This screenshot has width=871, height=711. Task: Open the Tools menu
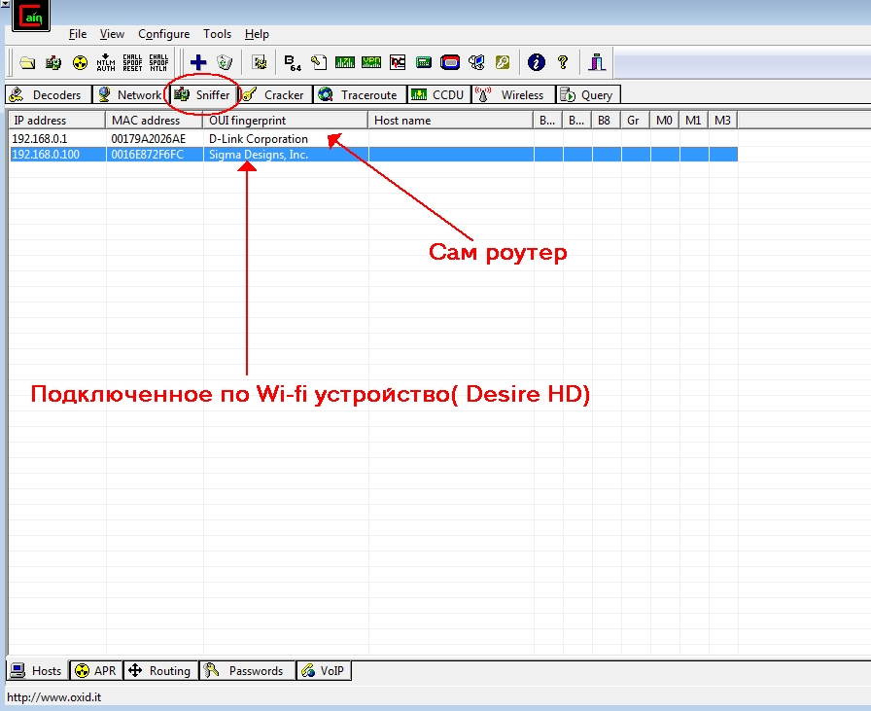pyautogui.click(x=217, y=34)
